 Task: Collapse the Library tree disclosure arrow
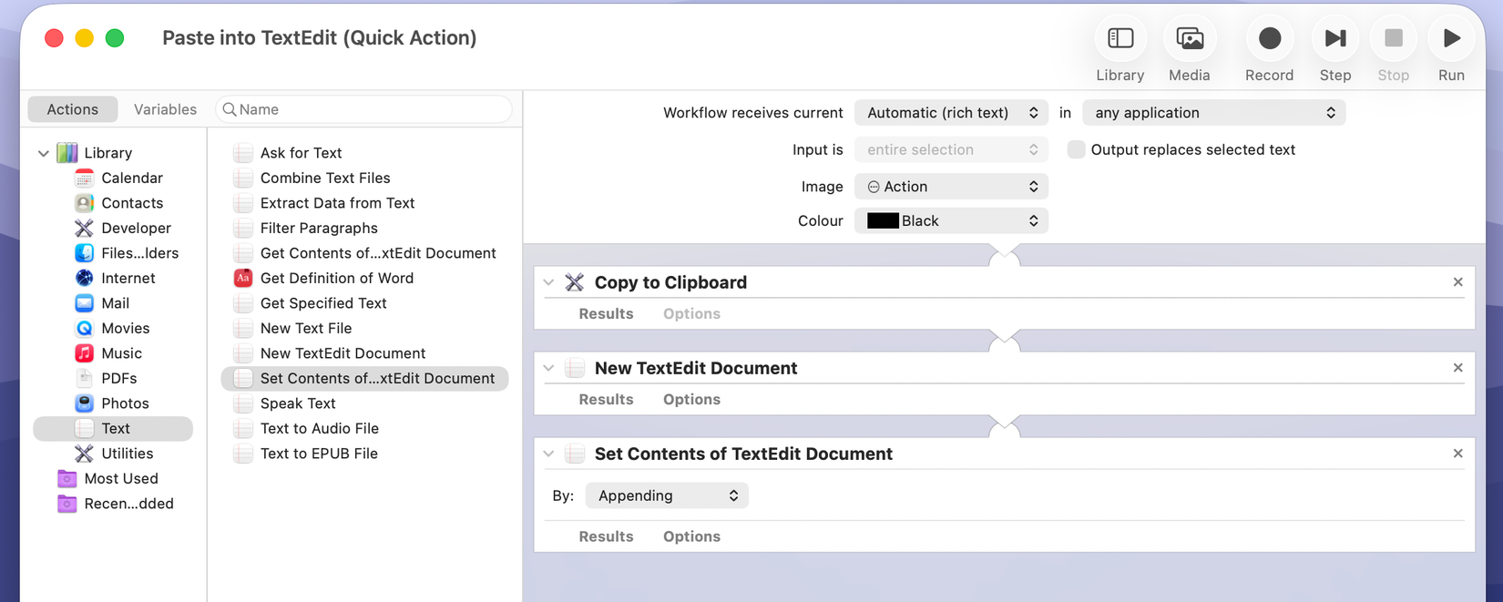pyautogui.click(x=44, y=153)
